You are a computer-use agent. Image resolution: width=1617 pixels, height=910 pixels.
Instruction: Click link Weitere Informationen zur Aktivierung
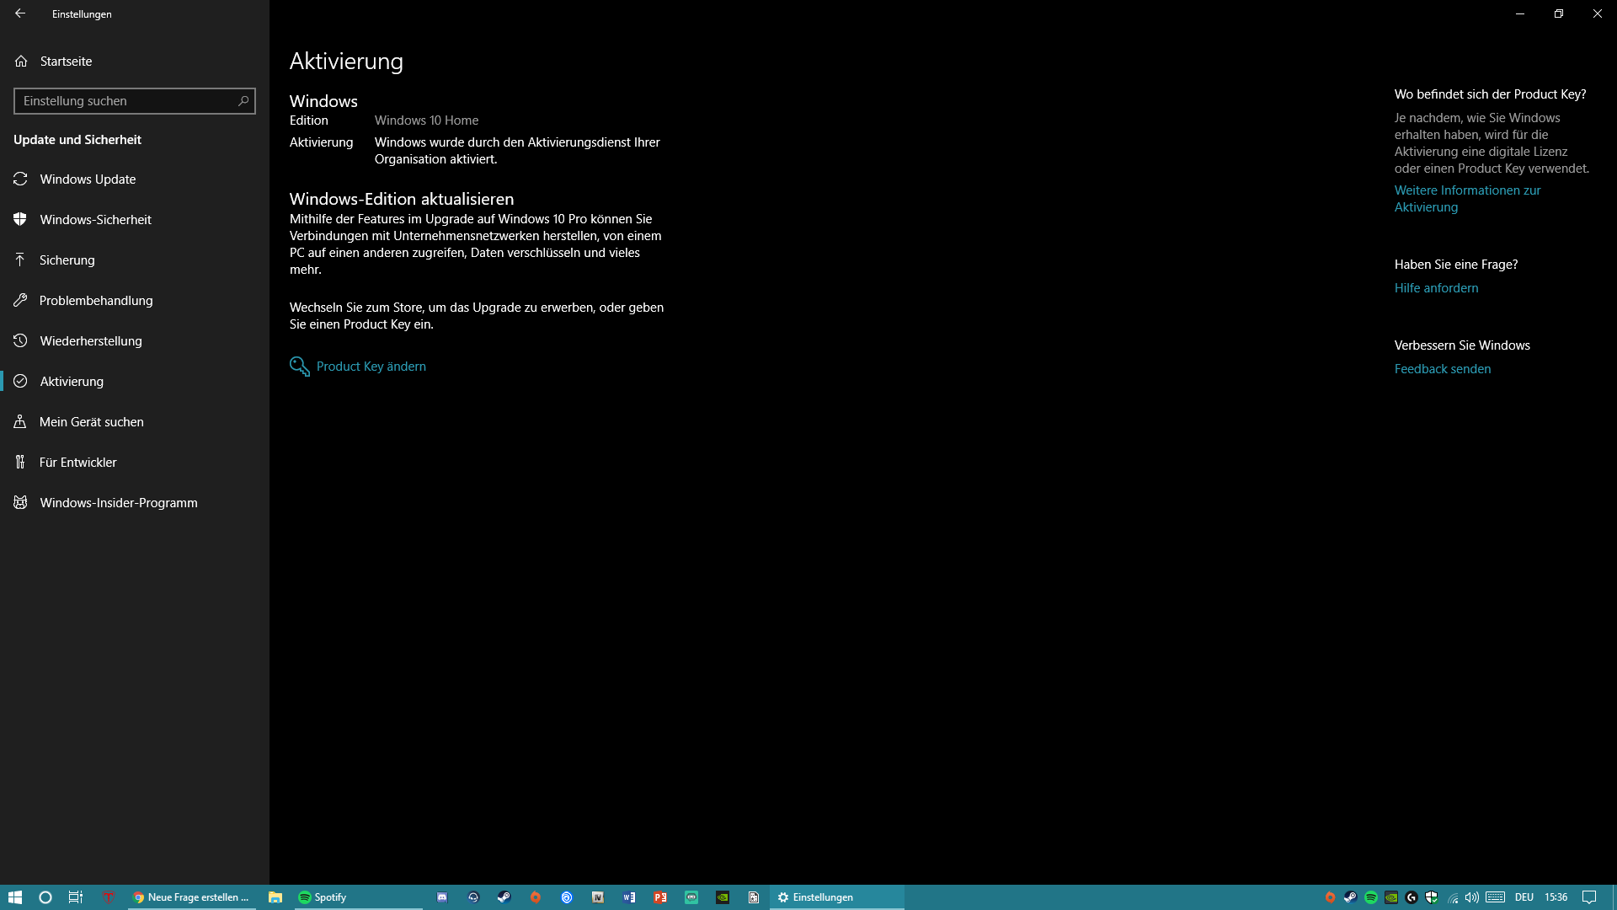(1468, 198)
